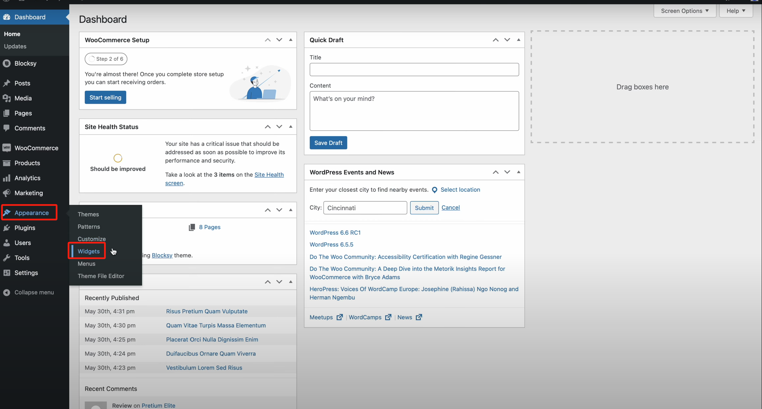Click the Quick Draft Title field

414,70
